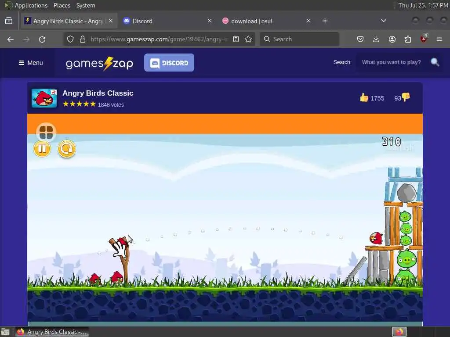Screen dimensions: 450x337
Task: Close the Discord tab
Action: pyautogui.click(x=210, y=21)
